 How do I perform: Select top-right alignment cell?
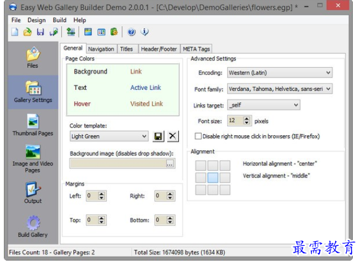(225, 165)
